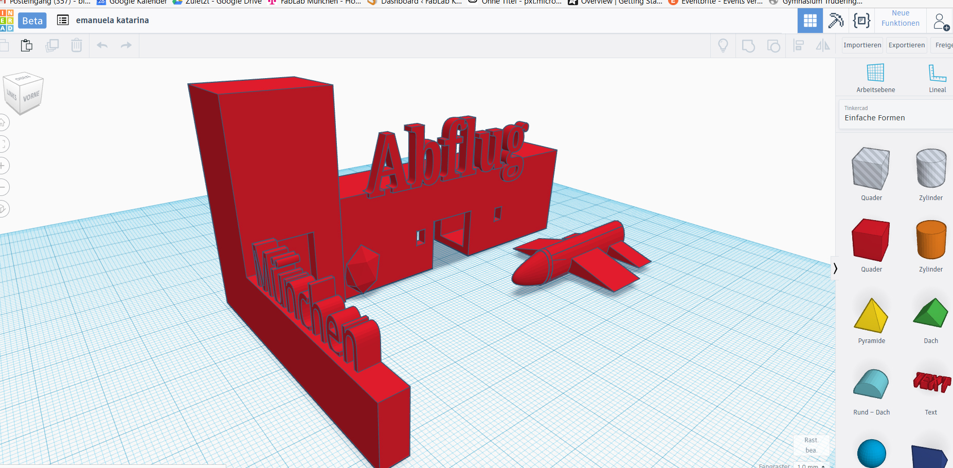Open the Codeblocks editor icon

[861, 21]
